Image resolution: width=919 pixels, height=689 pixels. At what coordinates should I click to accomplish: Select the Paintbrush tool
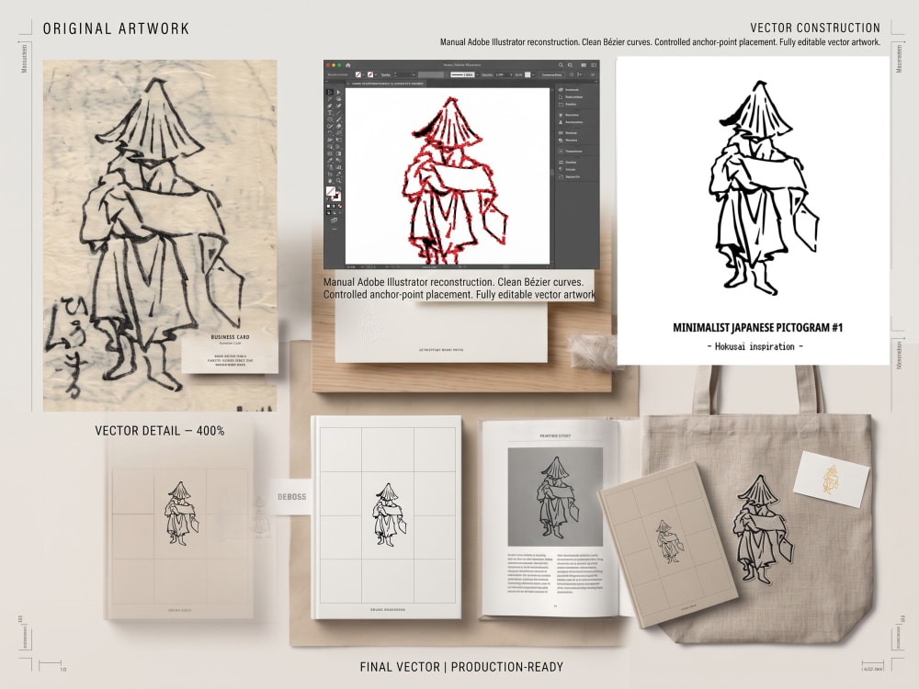click(x=339, y=119)
